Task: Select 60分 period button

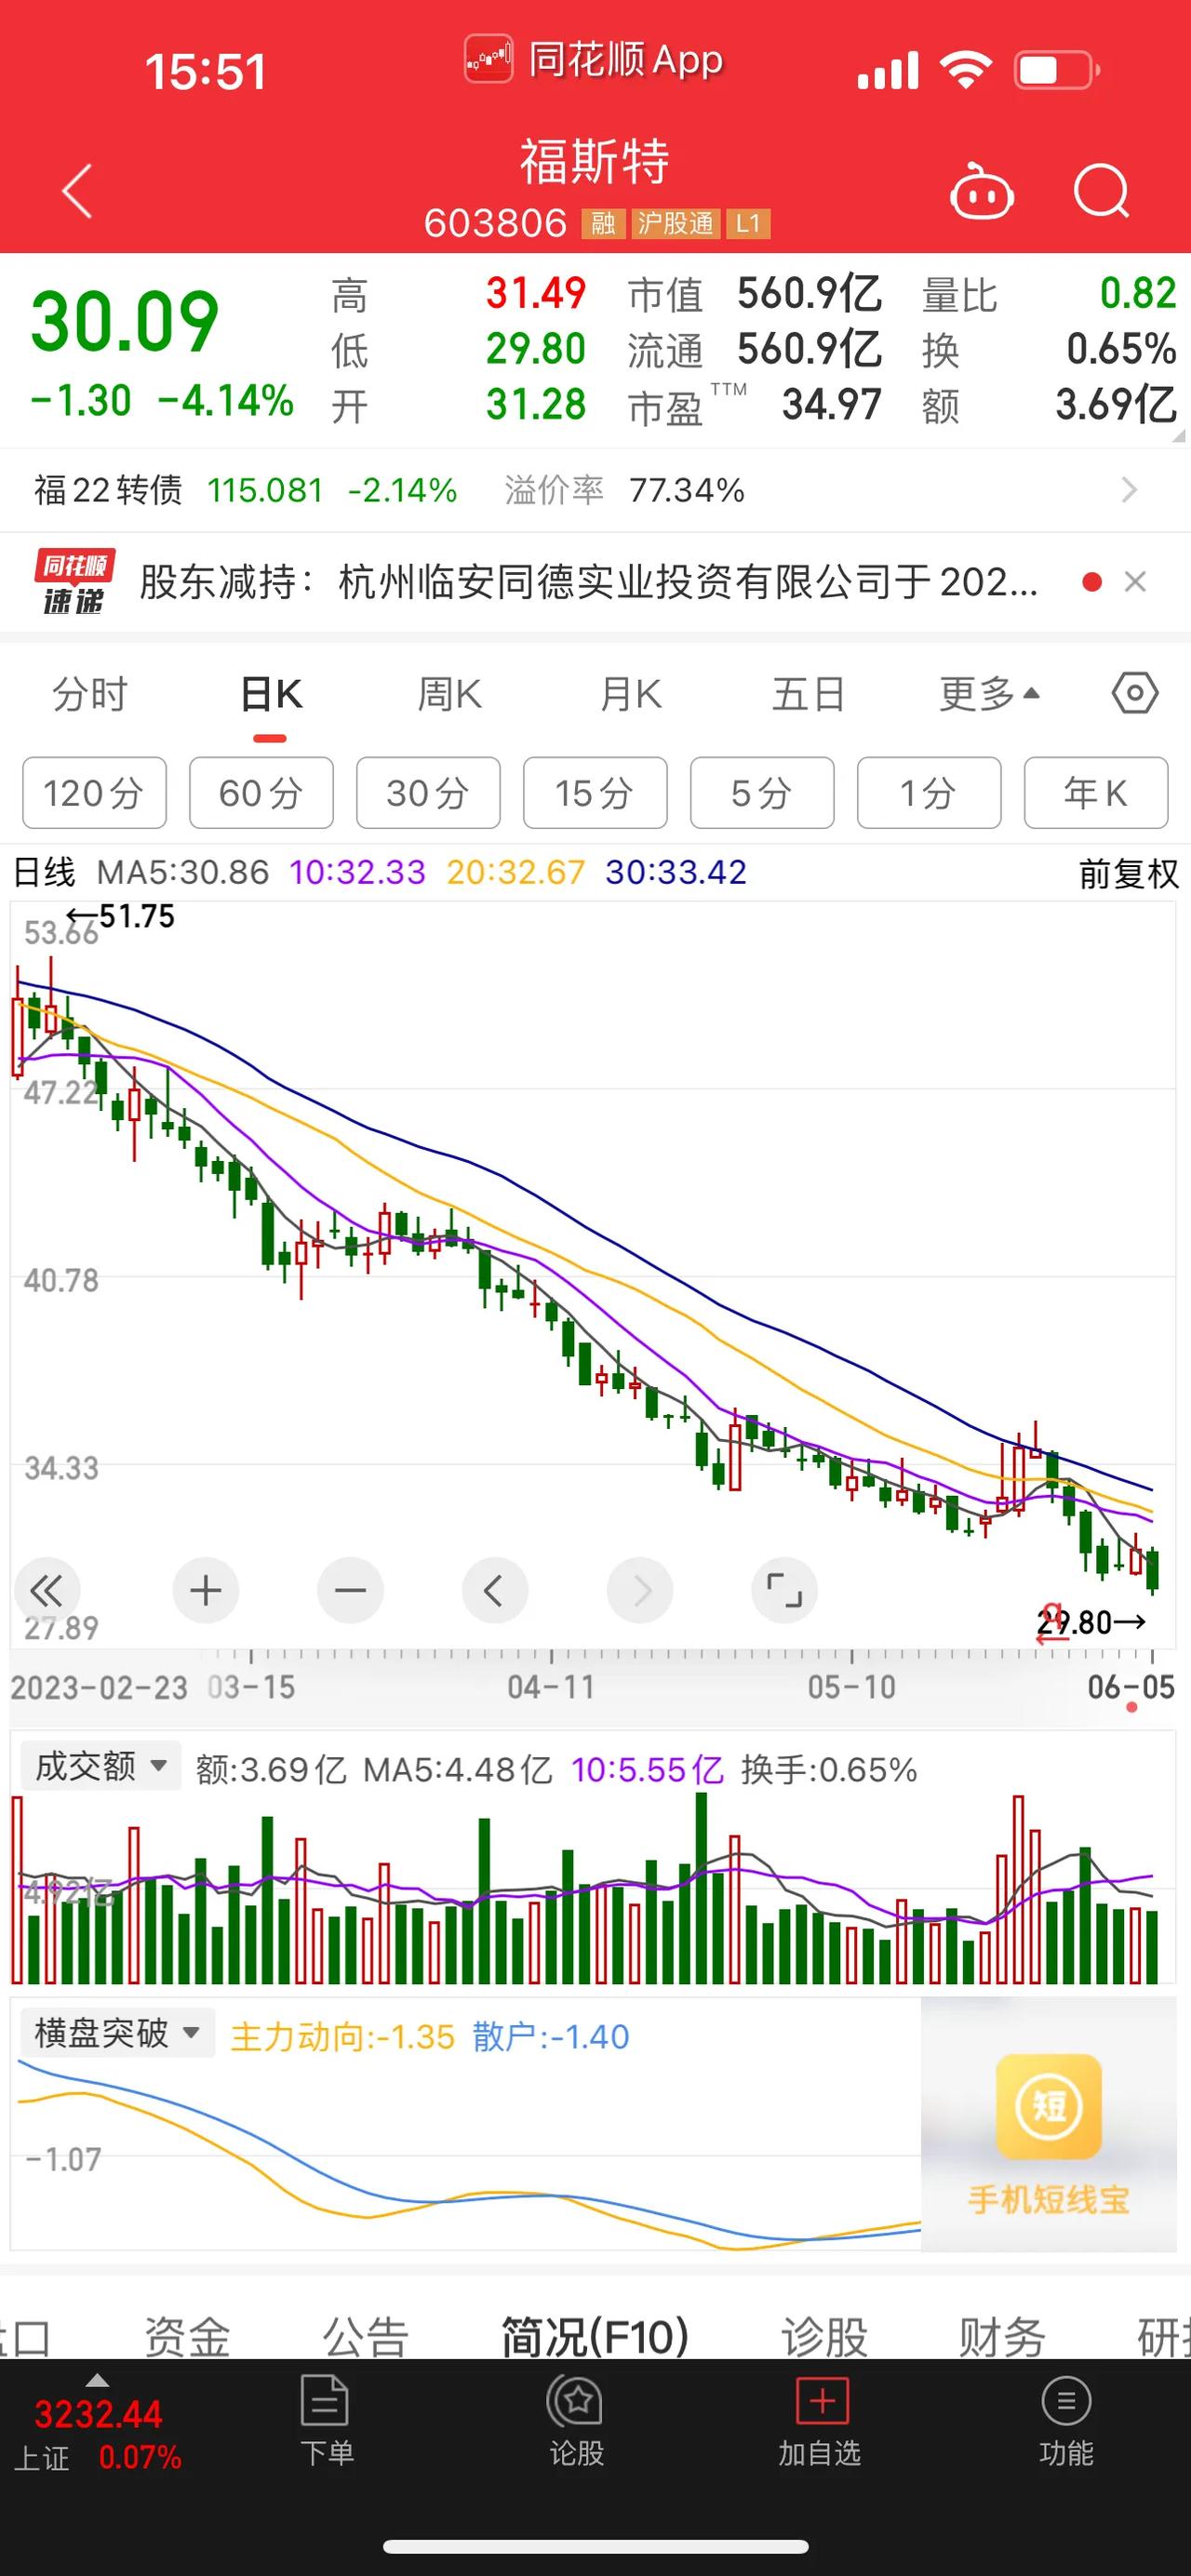Action: pos(261,793)
